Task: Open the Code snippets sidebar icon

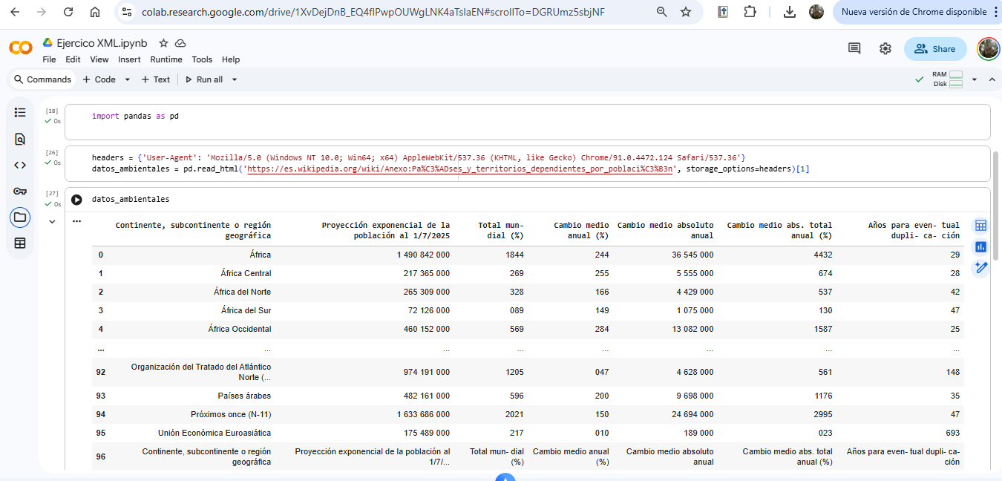Action: point(20,165)
